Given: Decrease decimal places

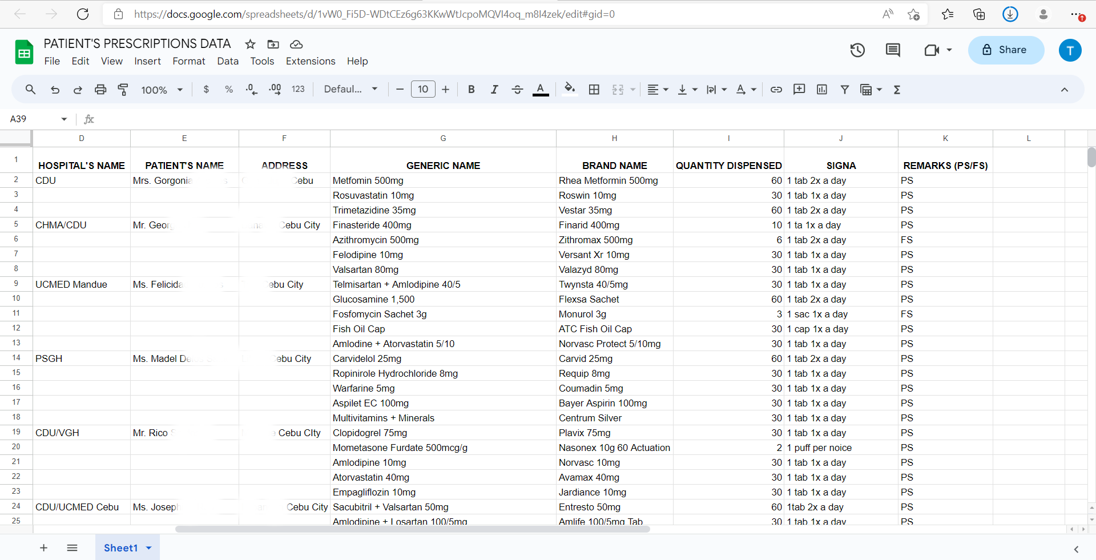Looking at the screenshot, I should click(252, 90).
